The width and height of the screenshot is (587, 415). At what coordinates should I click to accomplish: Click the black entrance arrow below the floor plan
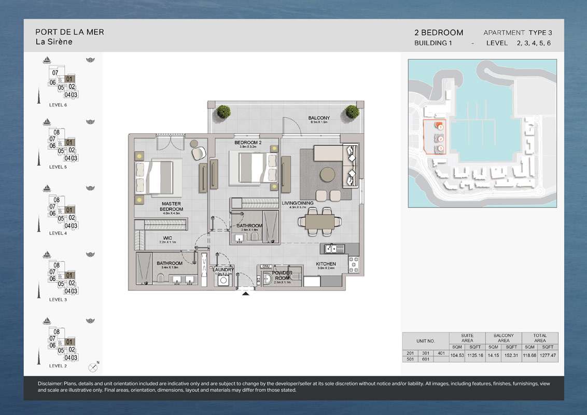point(246,294)
